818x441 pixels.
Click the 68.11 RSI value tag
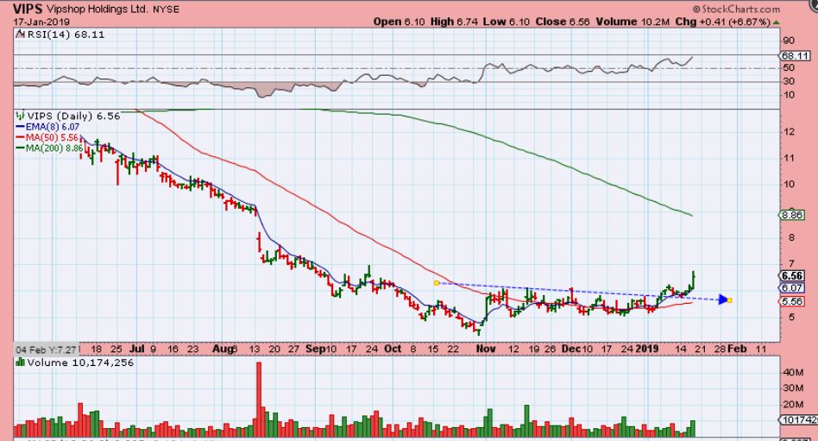(795, 55)
